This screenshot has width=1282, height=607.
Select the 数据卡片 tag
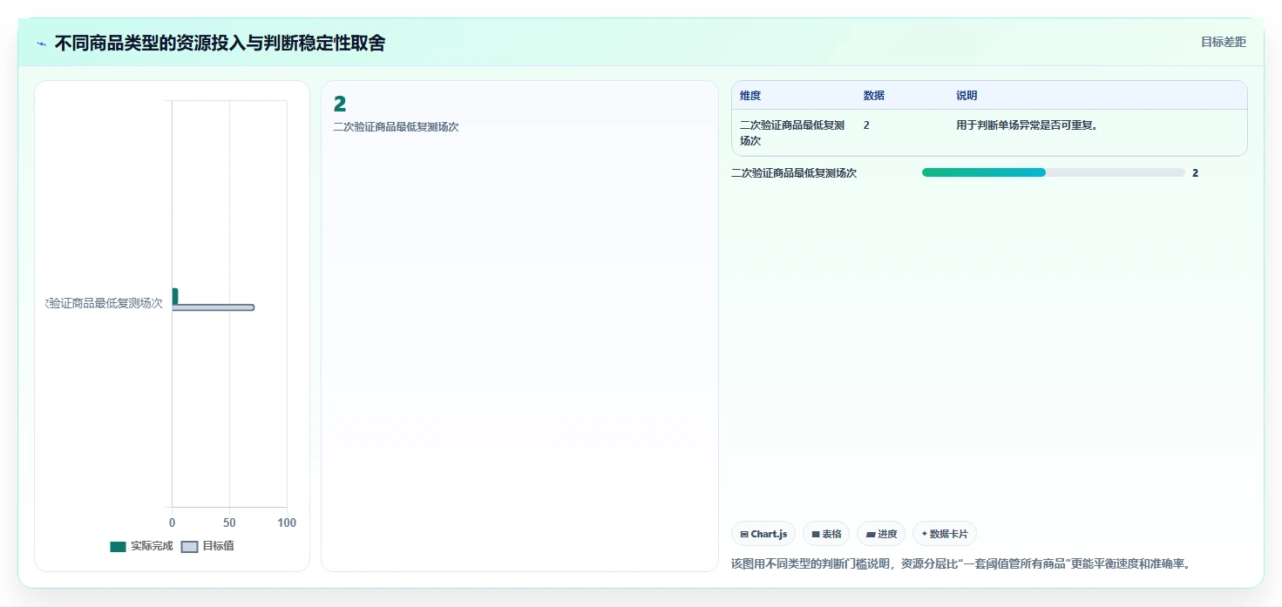(945, 534)
